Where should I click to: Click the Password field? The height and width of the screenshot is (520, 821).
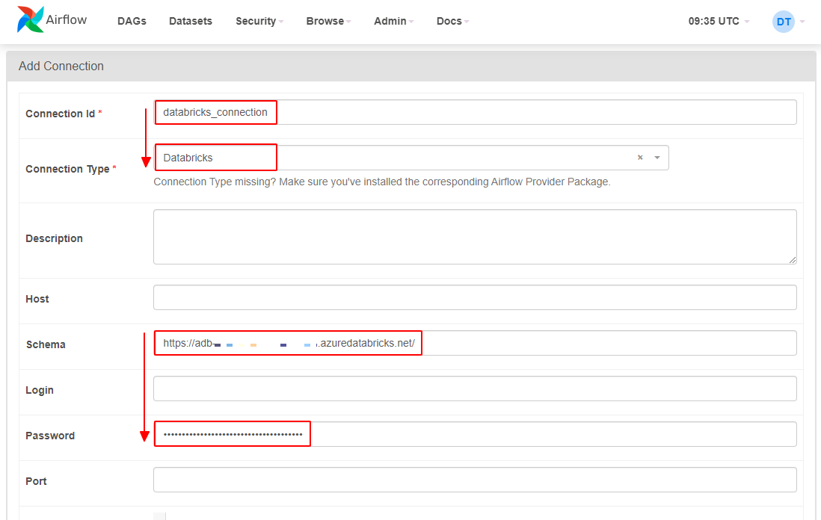(475, 434)
